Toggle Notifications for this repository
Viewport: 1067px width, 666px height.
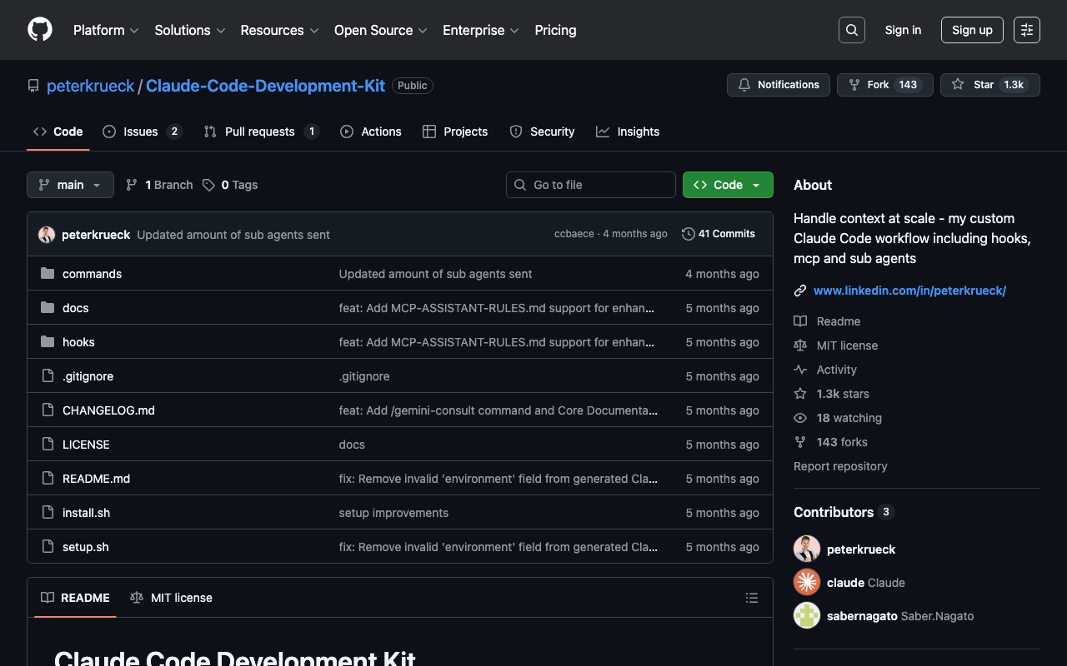(x=779, y=85)
